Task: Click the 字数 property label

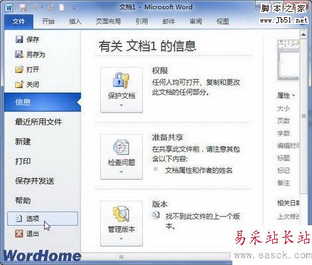Action: 283,133
